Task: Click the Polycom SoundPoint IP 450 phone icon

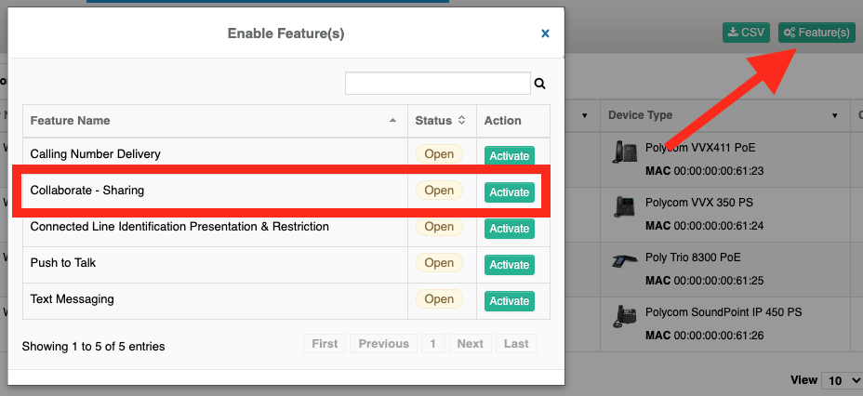Action: tap(625, 316)
